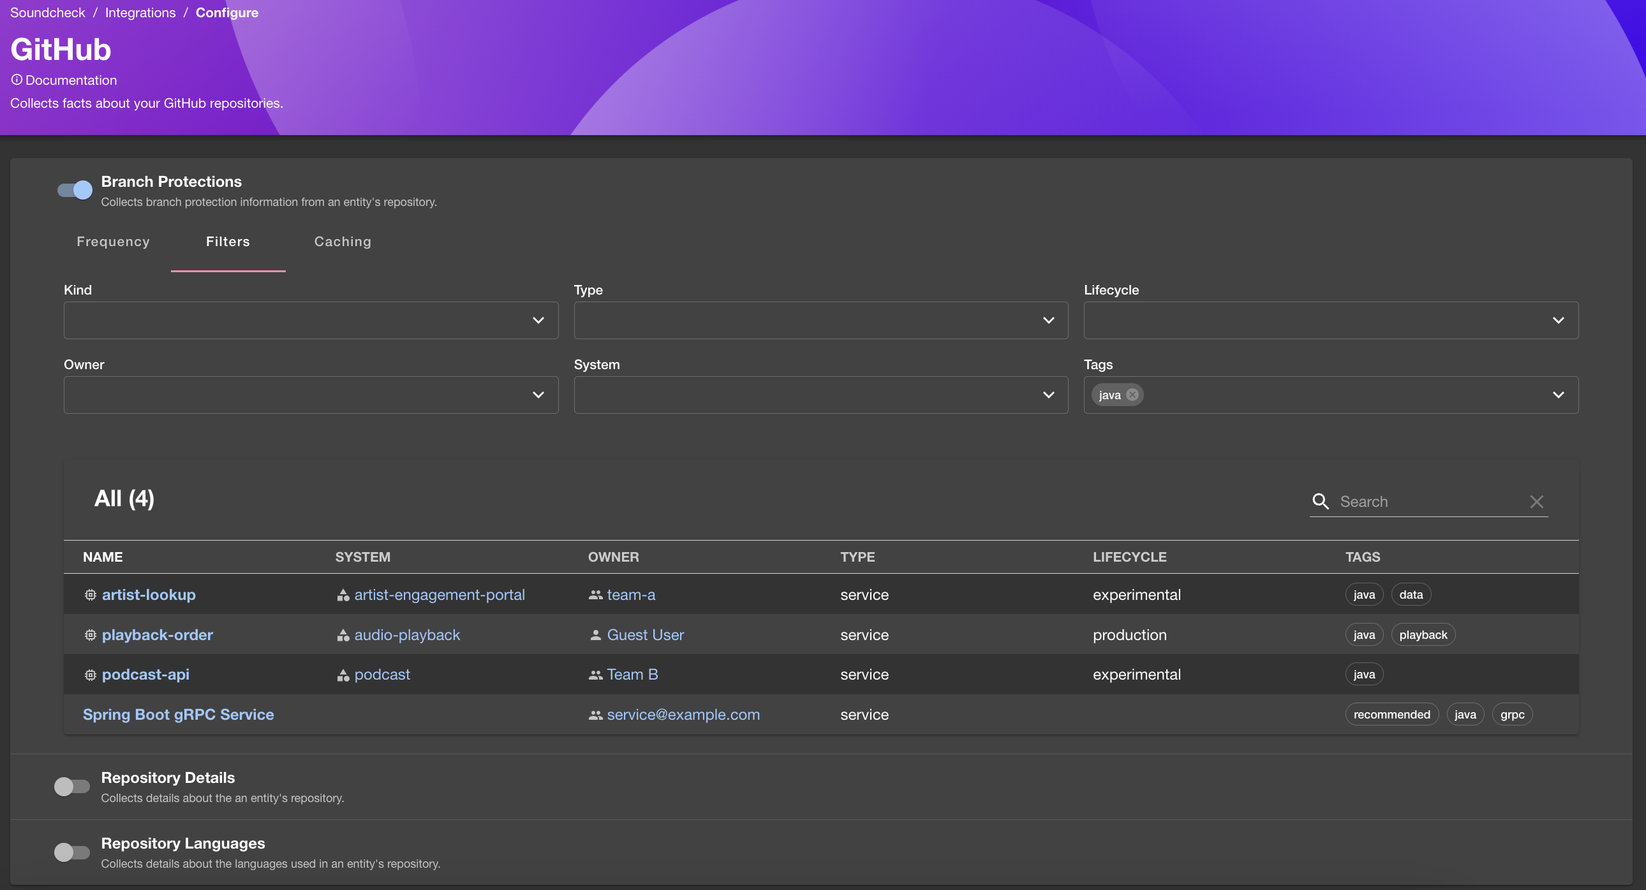Click the component icon beside playback-order

(90, 635)
